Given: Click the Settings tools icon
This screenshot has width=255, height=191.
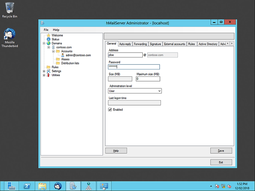Looking at the screenshot, I should pyautogui.click(x=49, y=71).
